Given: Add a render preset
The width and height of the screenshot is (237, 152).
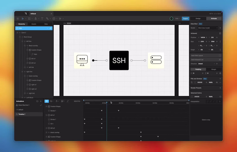Looking at the screenshot, I should coord(220,88).
